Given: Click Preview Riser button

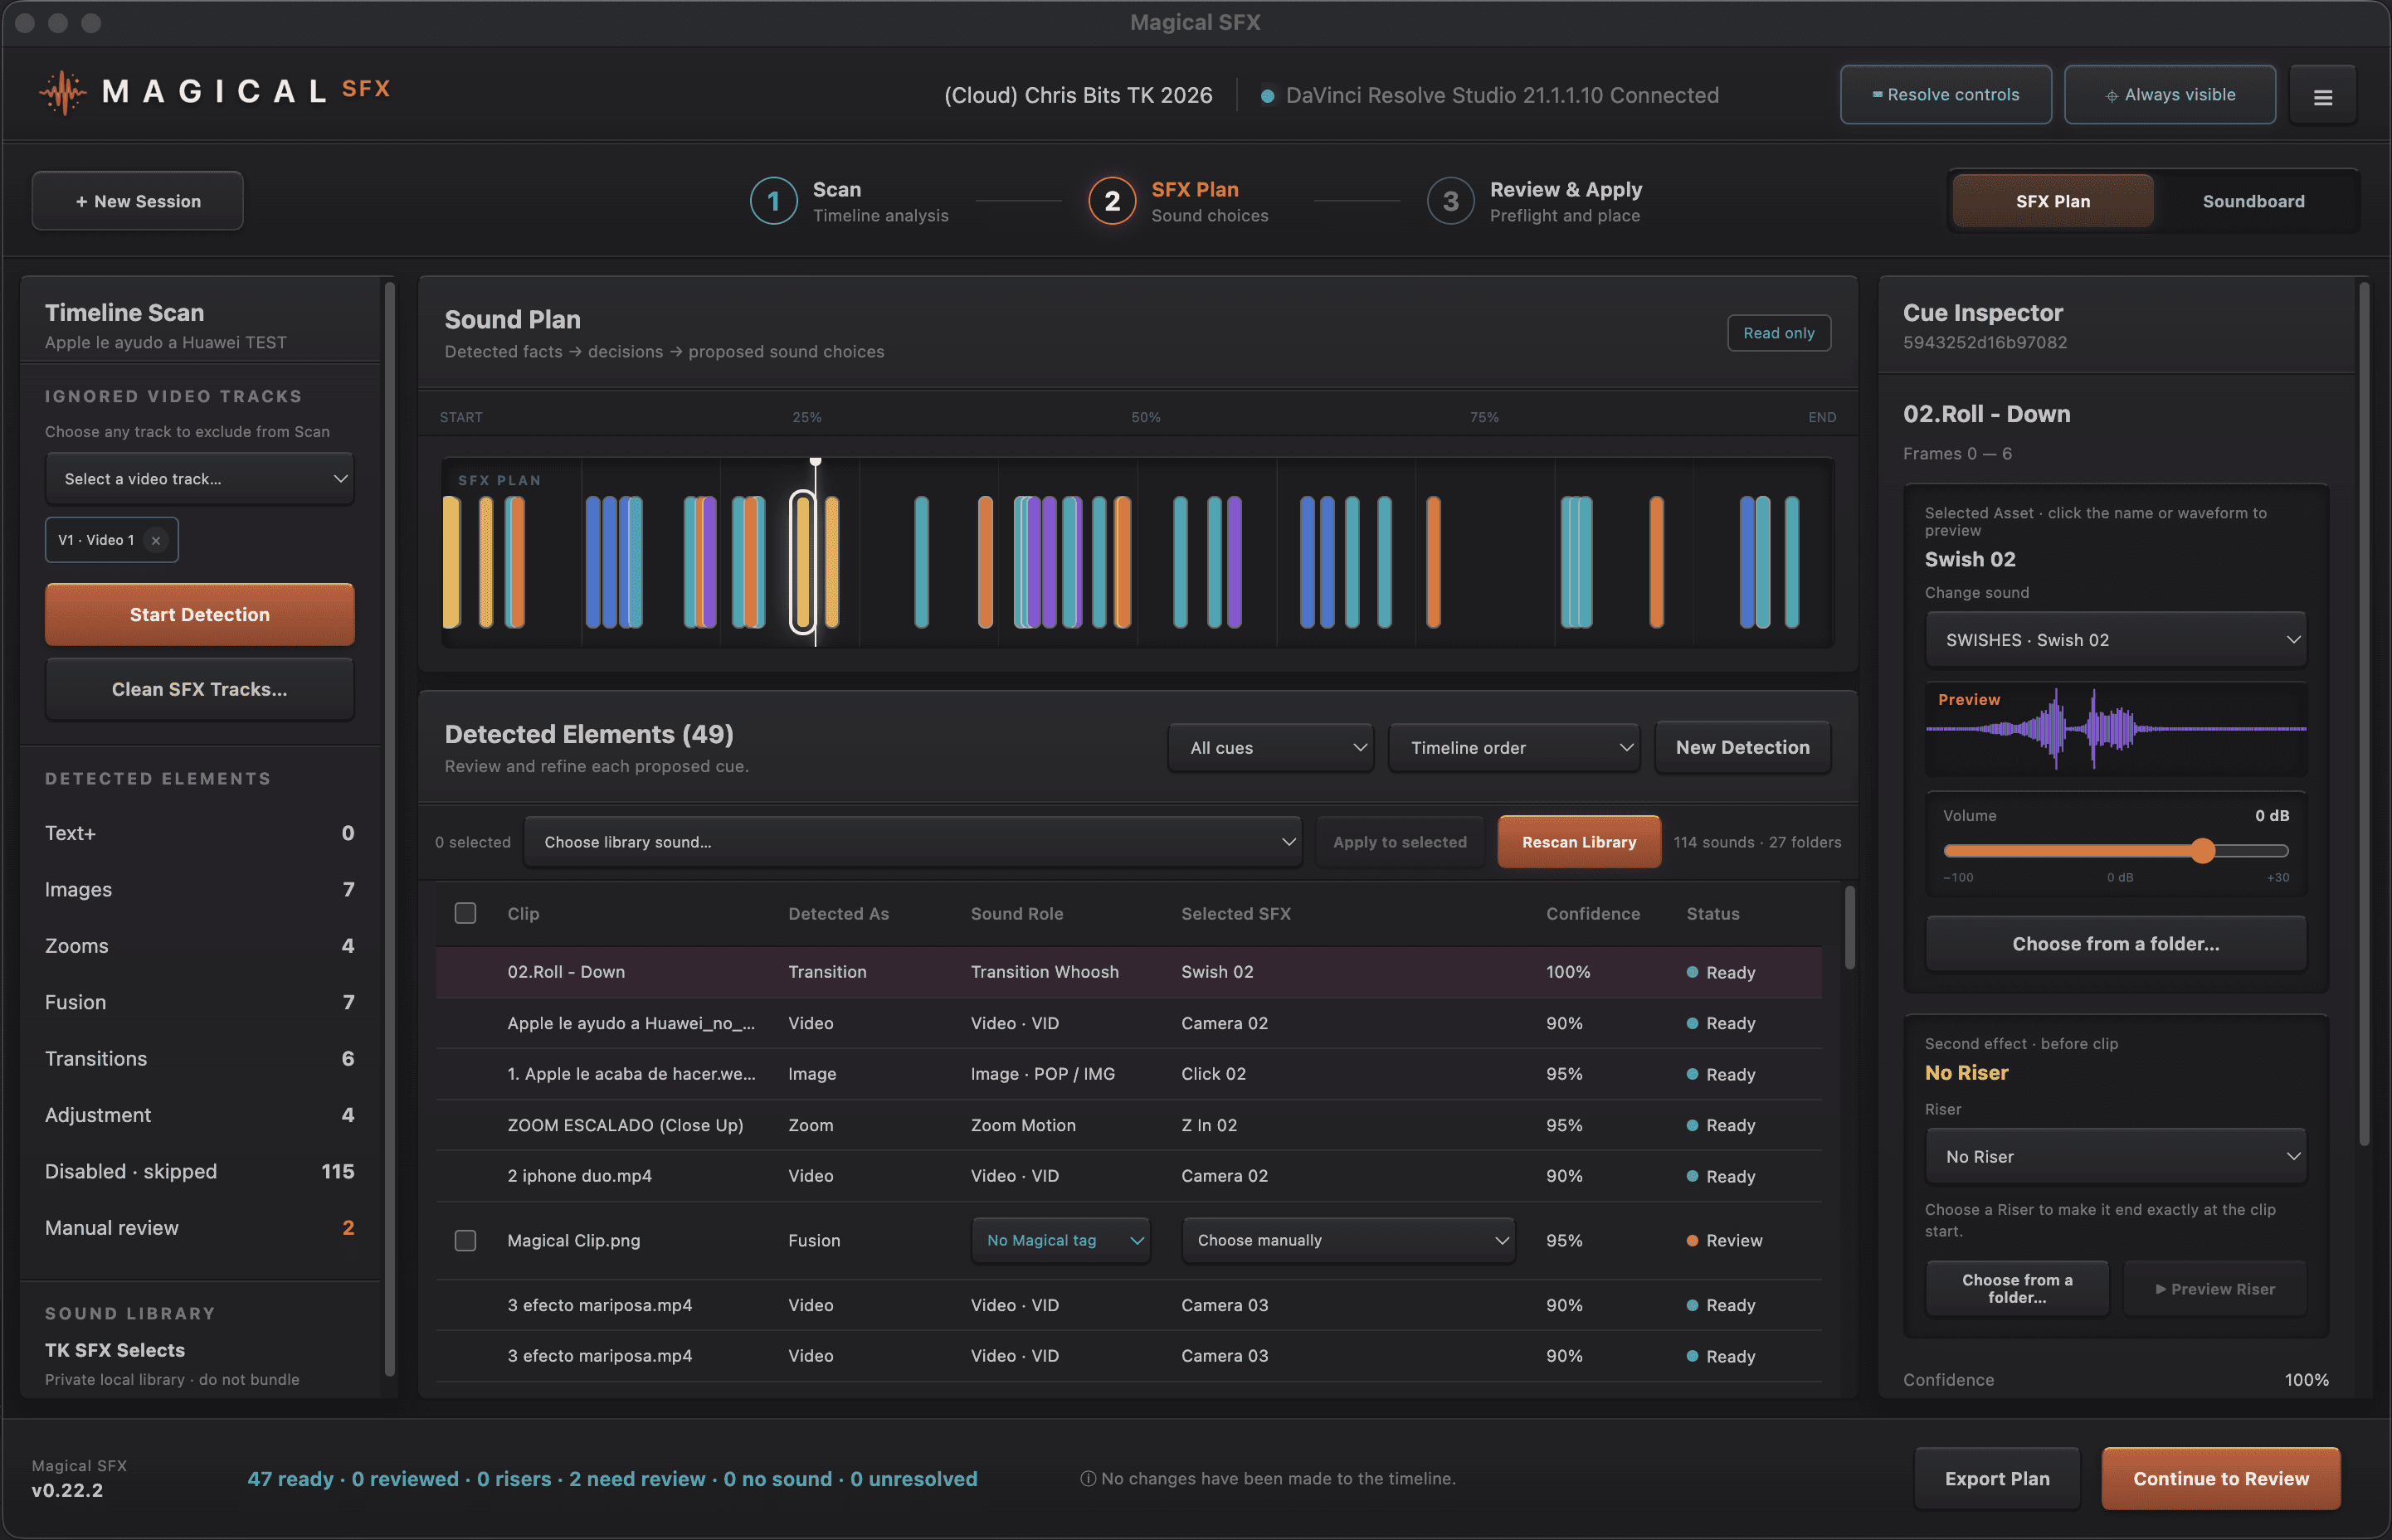Looking at the screenshot, I should coord(2214,1288).
